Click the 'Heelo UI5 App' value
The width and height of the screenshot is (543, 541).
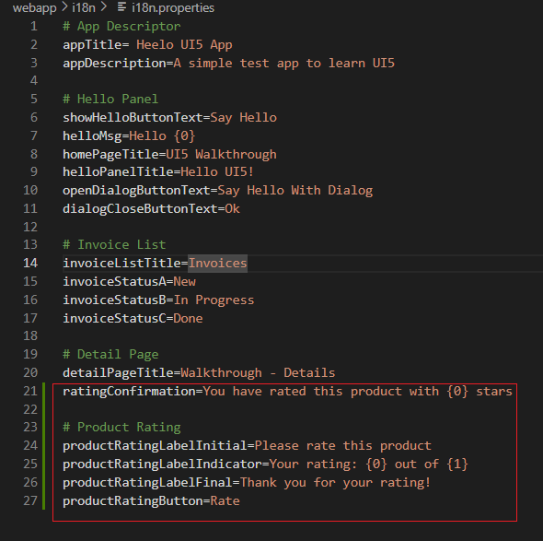[x=184, y=45]
